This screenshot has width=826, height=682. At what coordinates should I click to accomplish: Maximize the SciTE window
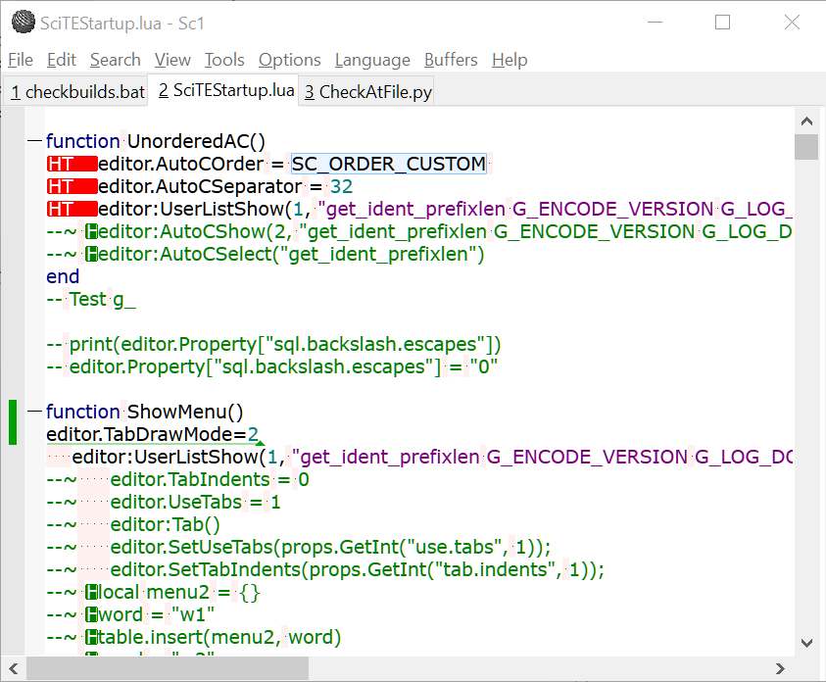[722, 23]
